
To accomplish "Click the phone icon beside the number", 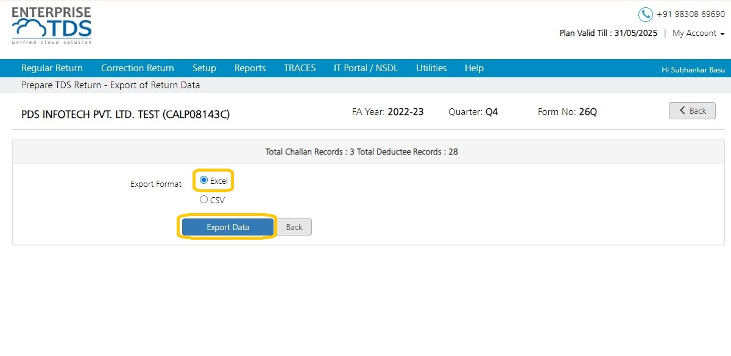I will [x=645, y=15].
